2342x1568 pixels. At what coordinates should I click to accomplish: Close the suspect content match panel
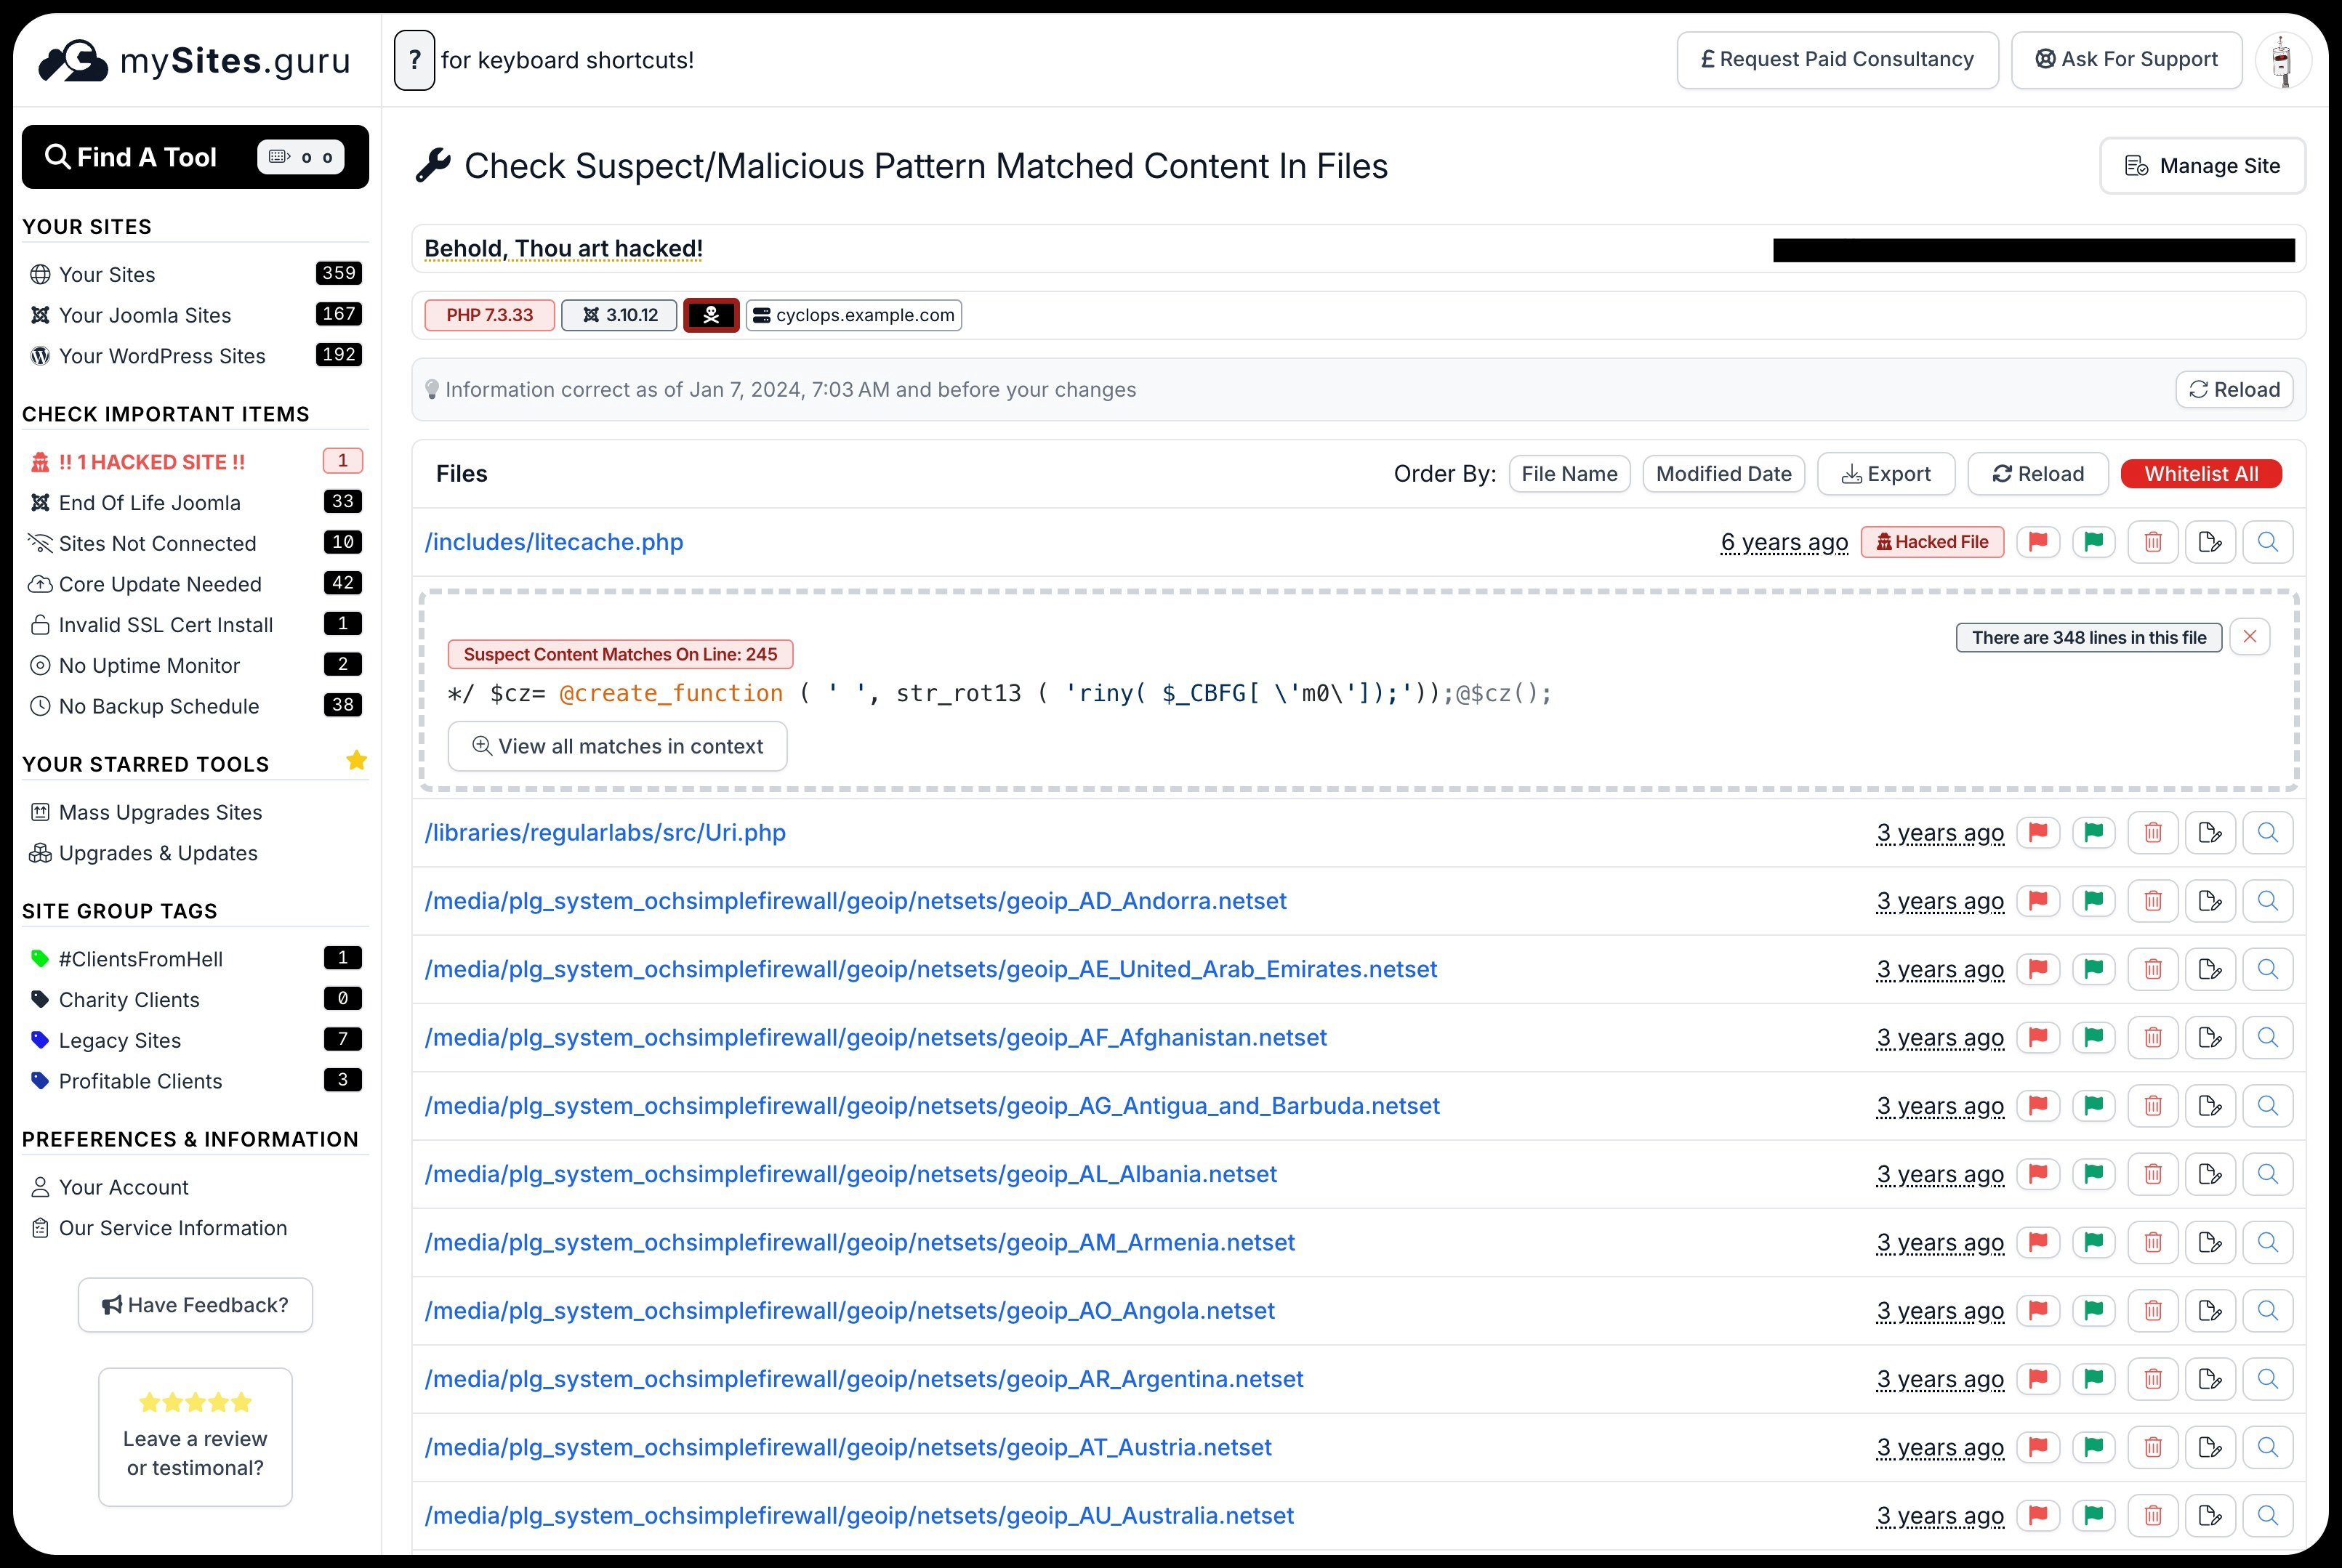pyautogui.click(x=2249, y=637)
